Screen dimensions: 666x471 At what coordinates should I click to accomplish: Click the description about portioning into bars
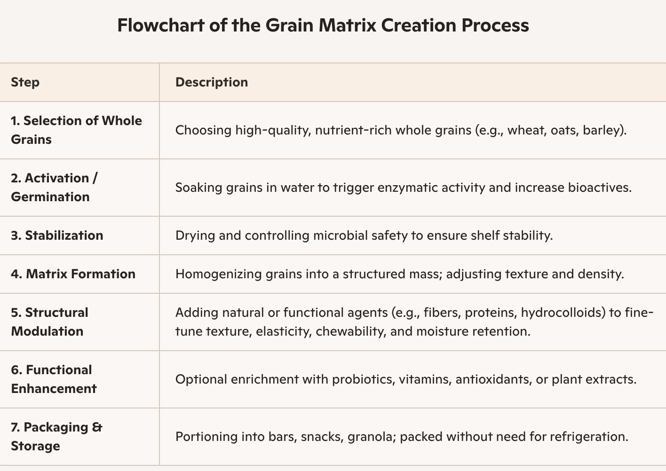tap(401, 437)
